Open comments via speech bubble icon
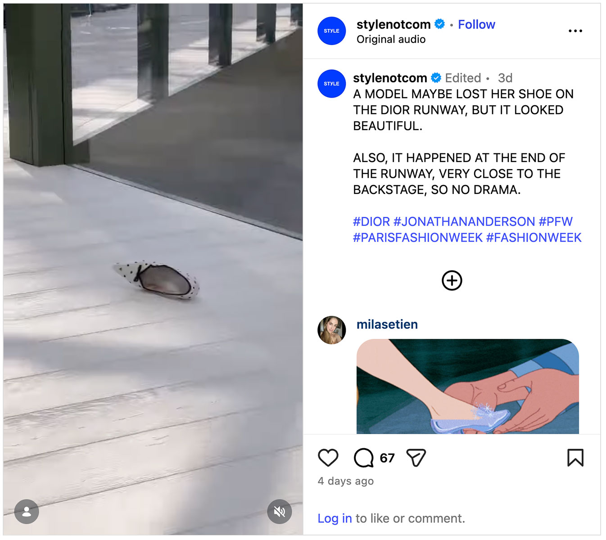 (x=363, y=458)
